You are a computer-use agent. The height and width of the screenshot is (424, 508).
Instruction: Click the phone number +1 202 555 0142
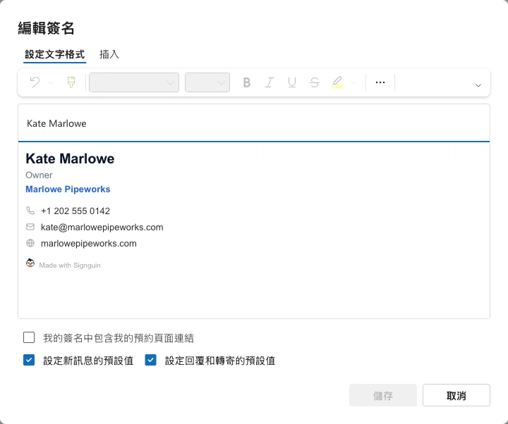click(75, 211)
